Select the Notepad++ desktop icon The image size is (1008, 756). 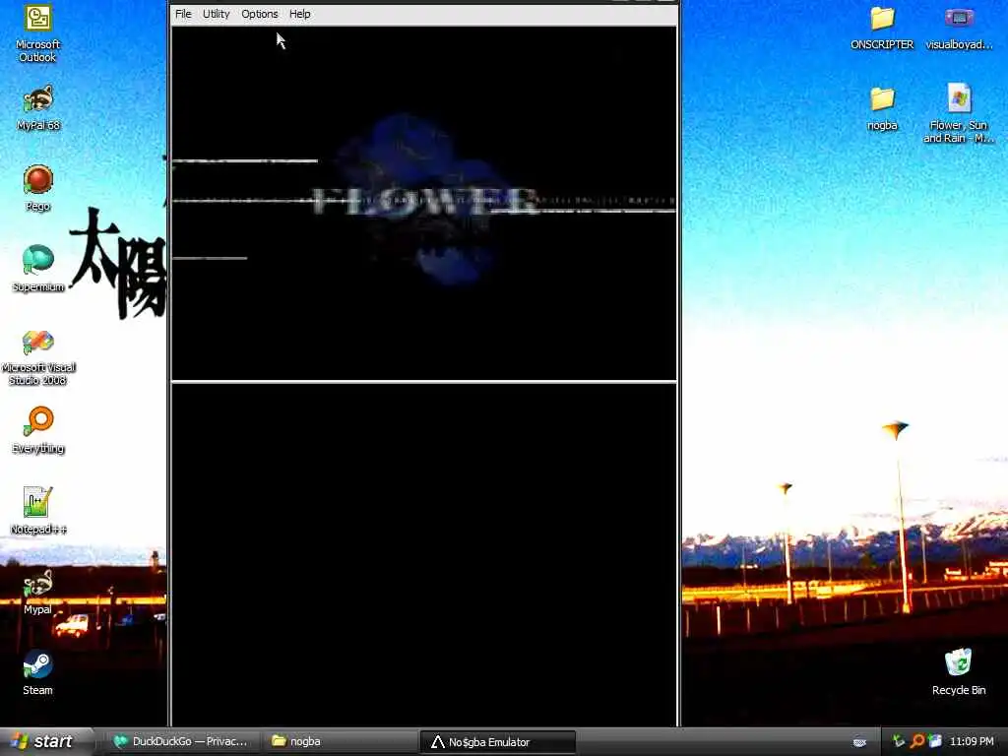pyautogui.click(x=38, y=511)
